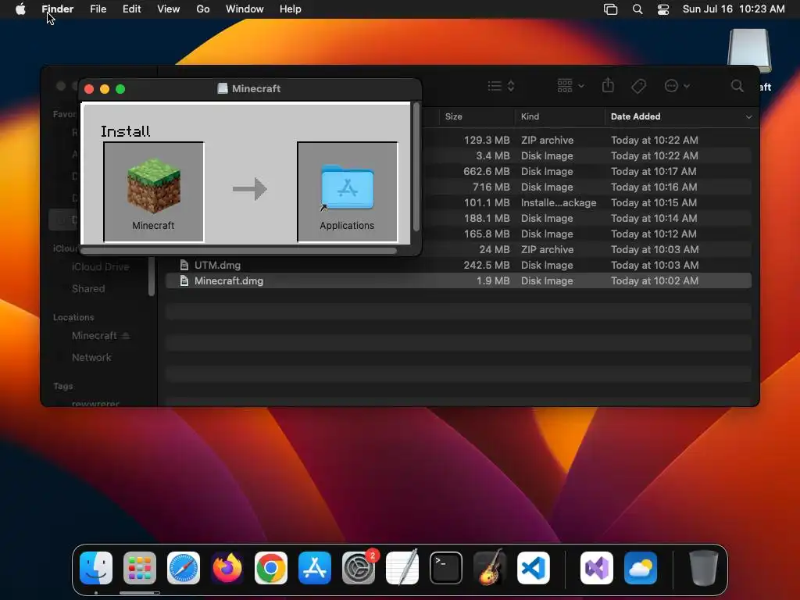The image size is (800, 600).
Task: Open the Window menu
Action: (245, 9)
